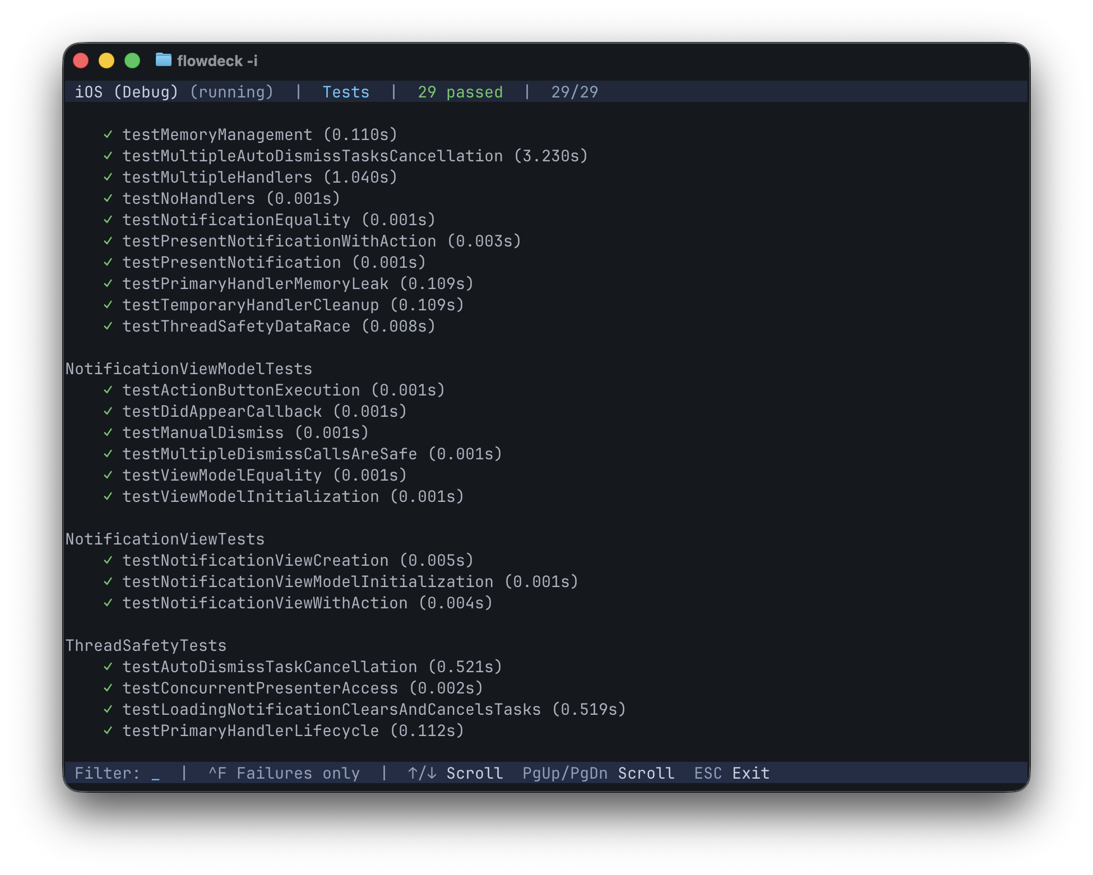This screenshot has height=875, width=1093.
Task: Click the folder icon beside flowdeck title
Action: coord(163,60)
